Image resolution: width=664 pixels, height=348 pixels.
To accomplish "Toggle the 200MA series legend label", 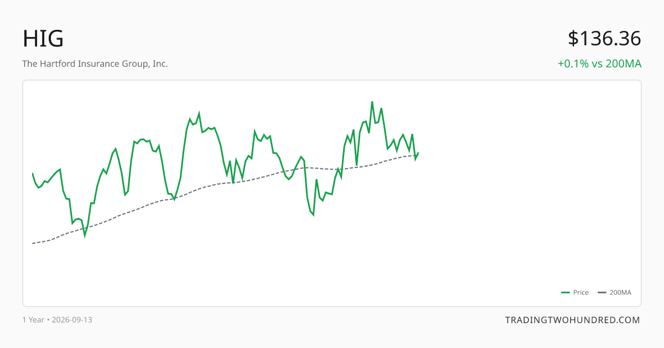I will tap(620, 293).
